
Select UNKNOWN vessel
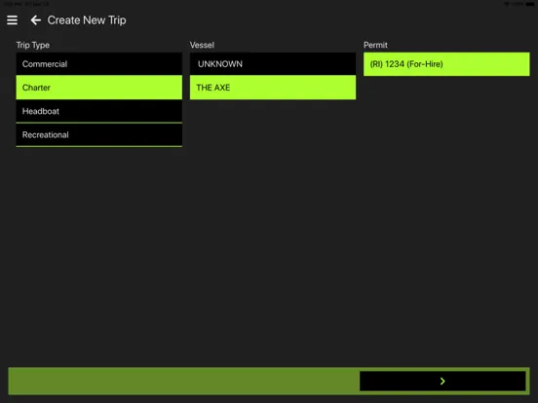(273, 64)
